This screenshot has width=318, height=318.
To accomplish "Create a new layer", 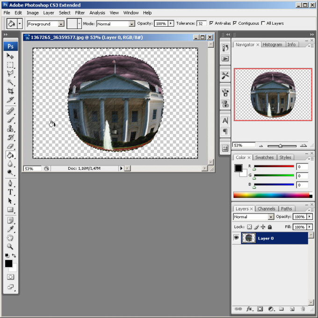I will click(292, 309).
